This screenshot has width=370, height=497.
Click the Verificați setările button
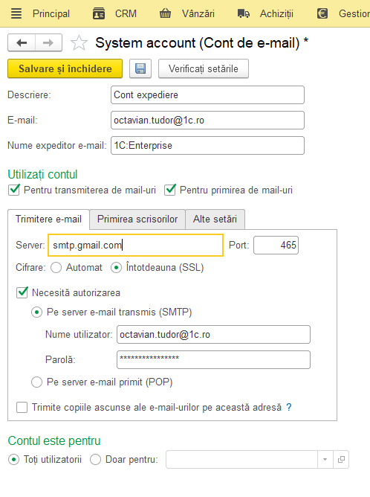point(203,68)
